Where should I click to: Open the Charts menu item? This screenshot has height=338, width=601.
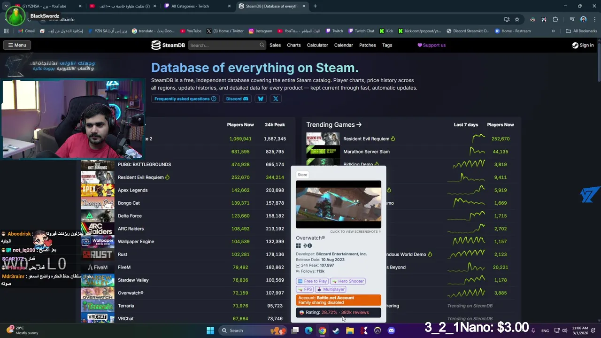[x=294, y=45]
